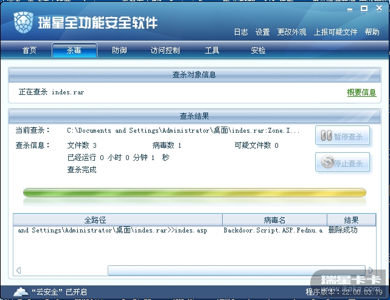The image size is (390, 300).
Task: Click the Rising lion shield logo
Action: tap(23, 23)
